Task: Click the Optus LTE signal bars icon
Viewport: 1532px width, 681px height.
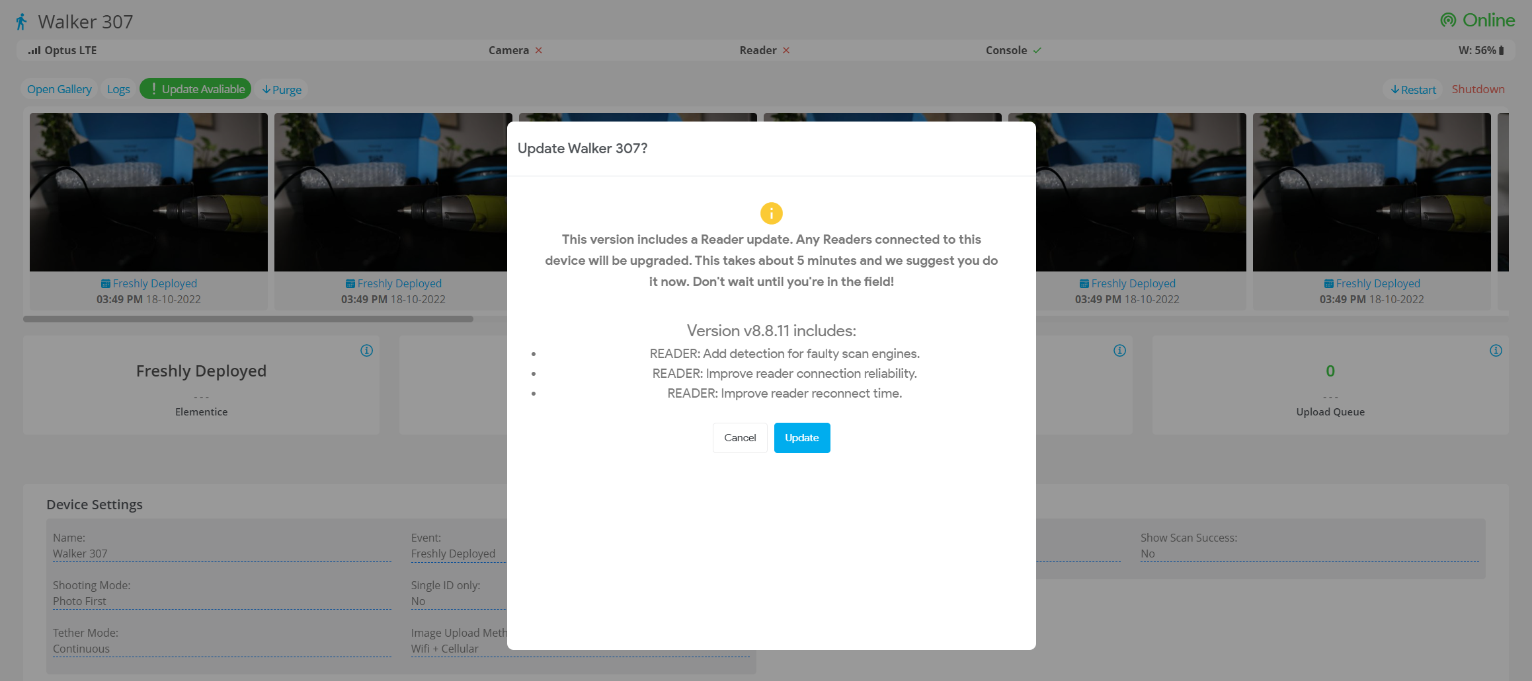Action: point(34,50)
